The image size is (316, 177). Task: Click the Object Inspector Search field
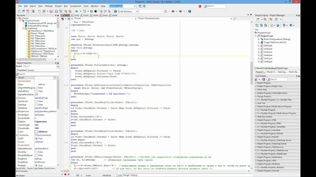pyautogui.click(x=38, y=74)
